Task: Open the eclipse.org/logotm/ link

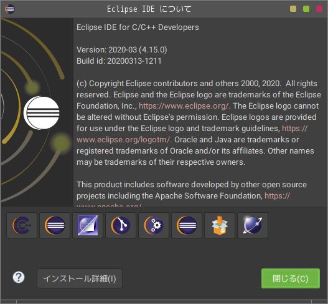Action: pyautogui.click(x=124, y=140)
